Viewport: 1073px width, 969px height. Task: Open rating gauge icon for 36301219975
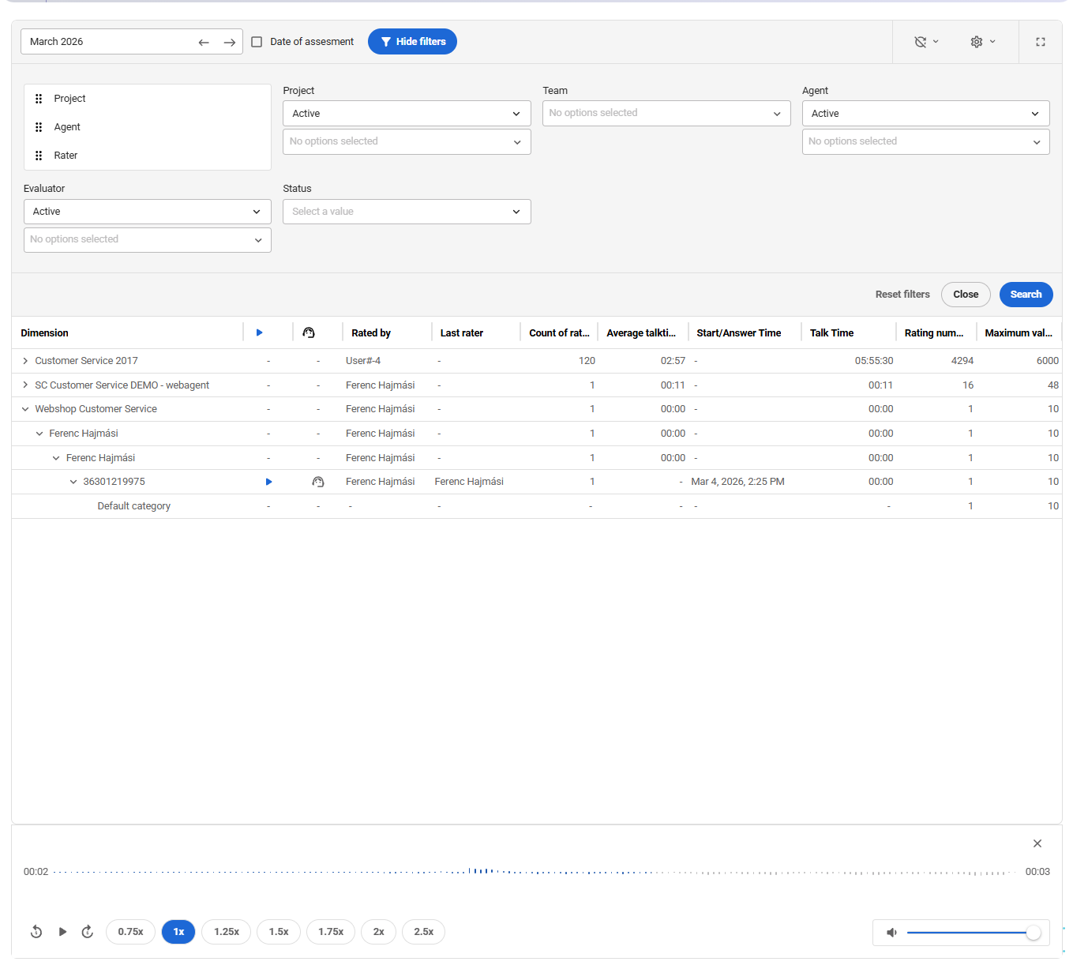[318, 482]
